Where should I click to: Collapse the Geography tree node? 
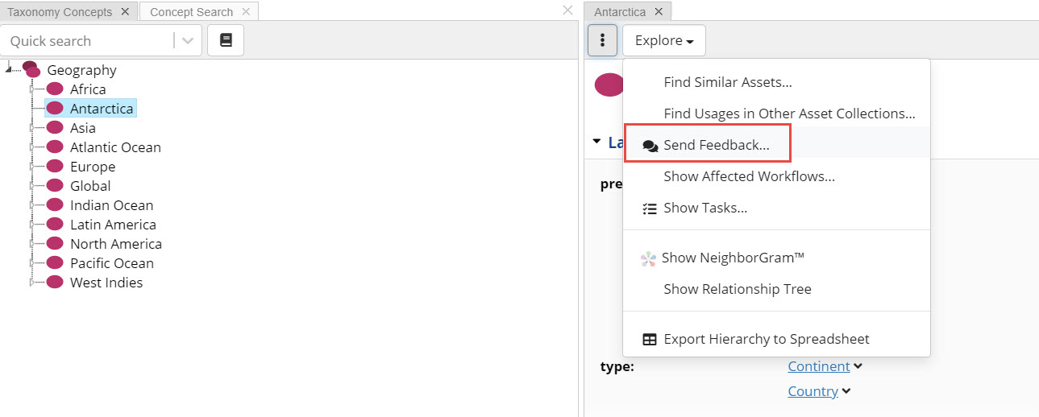coord(8,70)
